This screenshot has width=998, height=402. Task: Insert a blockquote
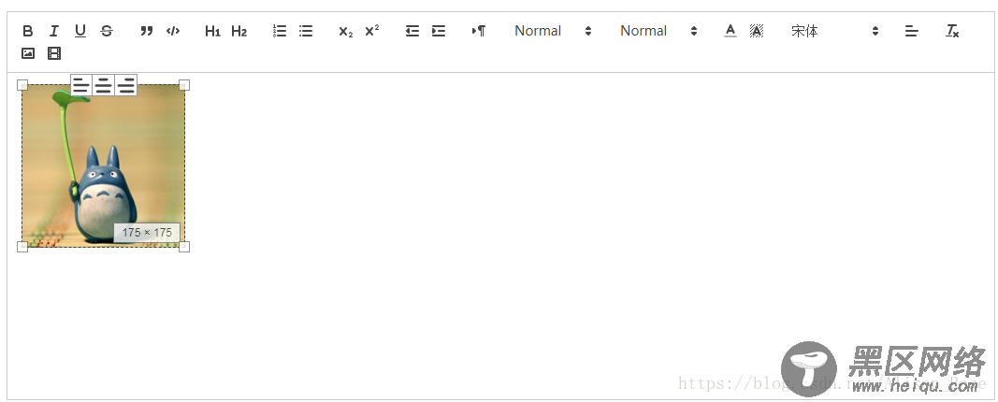click(147, 31)
